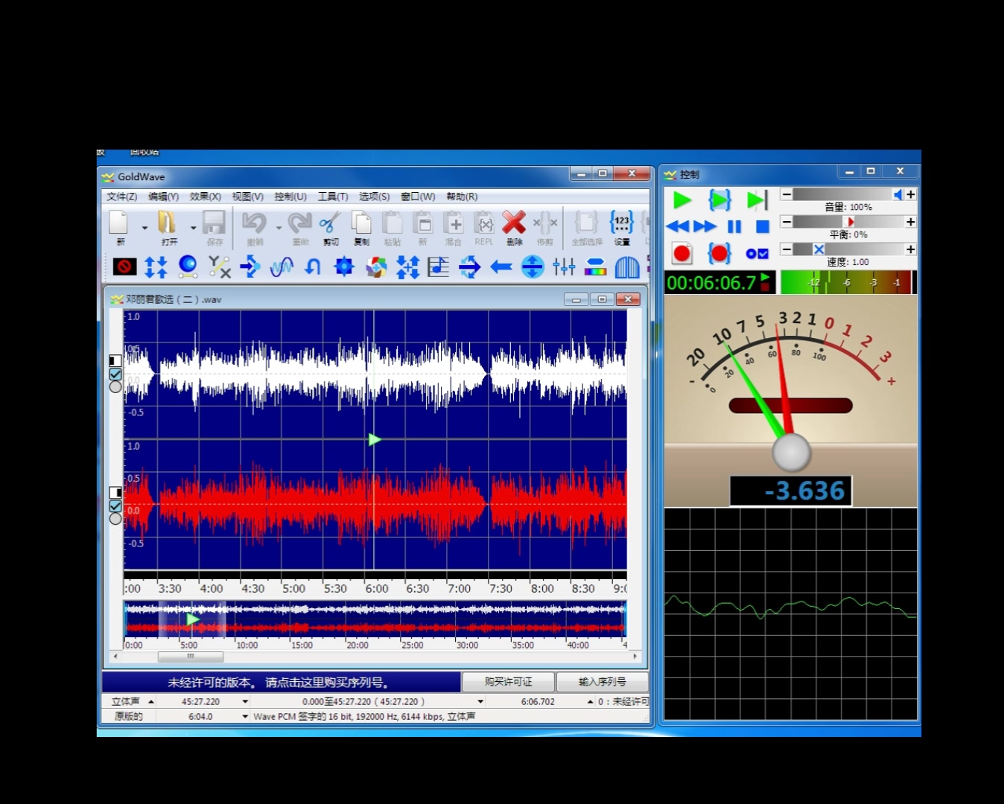The image size is (1004, 804).
Task: Click the blue arch-shaped effect icon
Action: point(627,267)
